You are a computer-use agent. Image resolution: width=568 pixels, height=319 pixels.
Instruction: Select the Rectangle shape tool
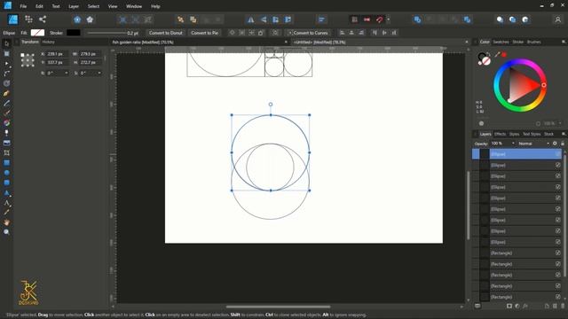pos(6,163)
